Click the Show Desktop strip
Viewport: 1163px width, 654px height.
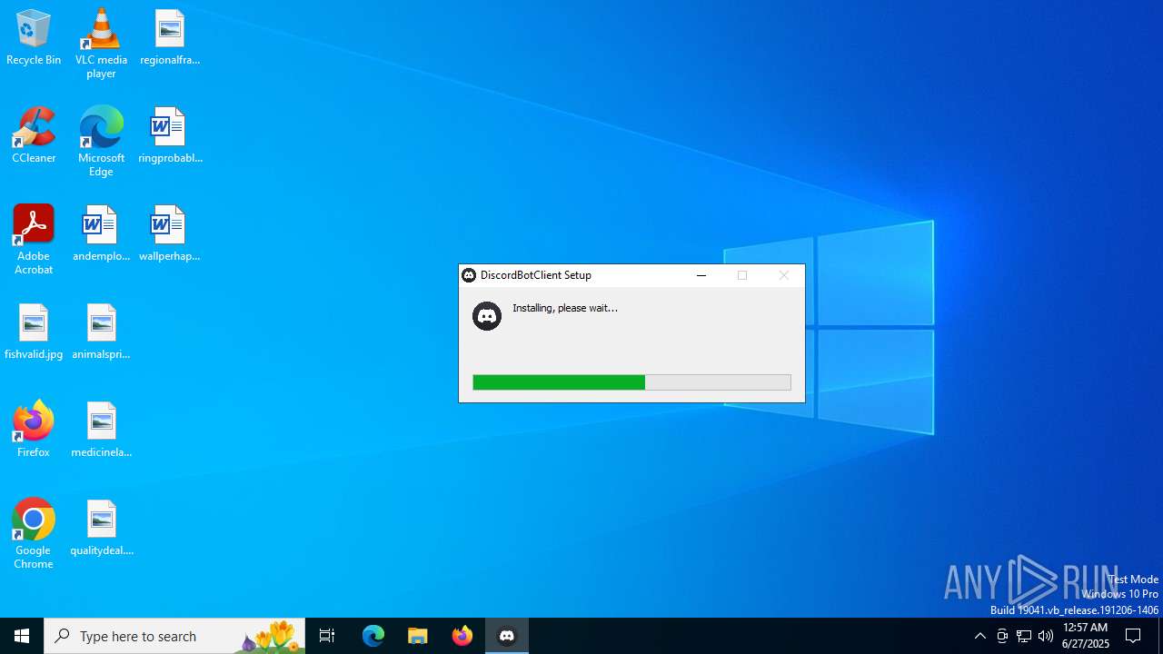click(x=1160, y=636)
